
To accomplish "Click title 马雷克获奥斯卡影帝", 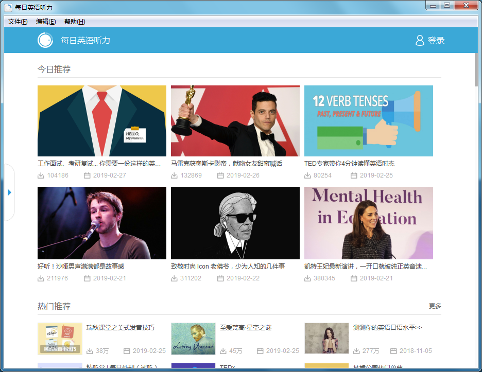I will pyautogui.click(x=227, y=164).
